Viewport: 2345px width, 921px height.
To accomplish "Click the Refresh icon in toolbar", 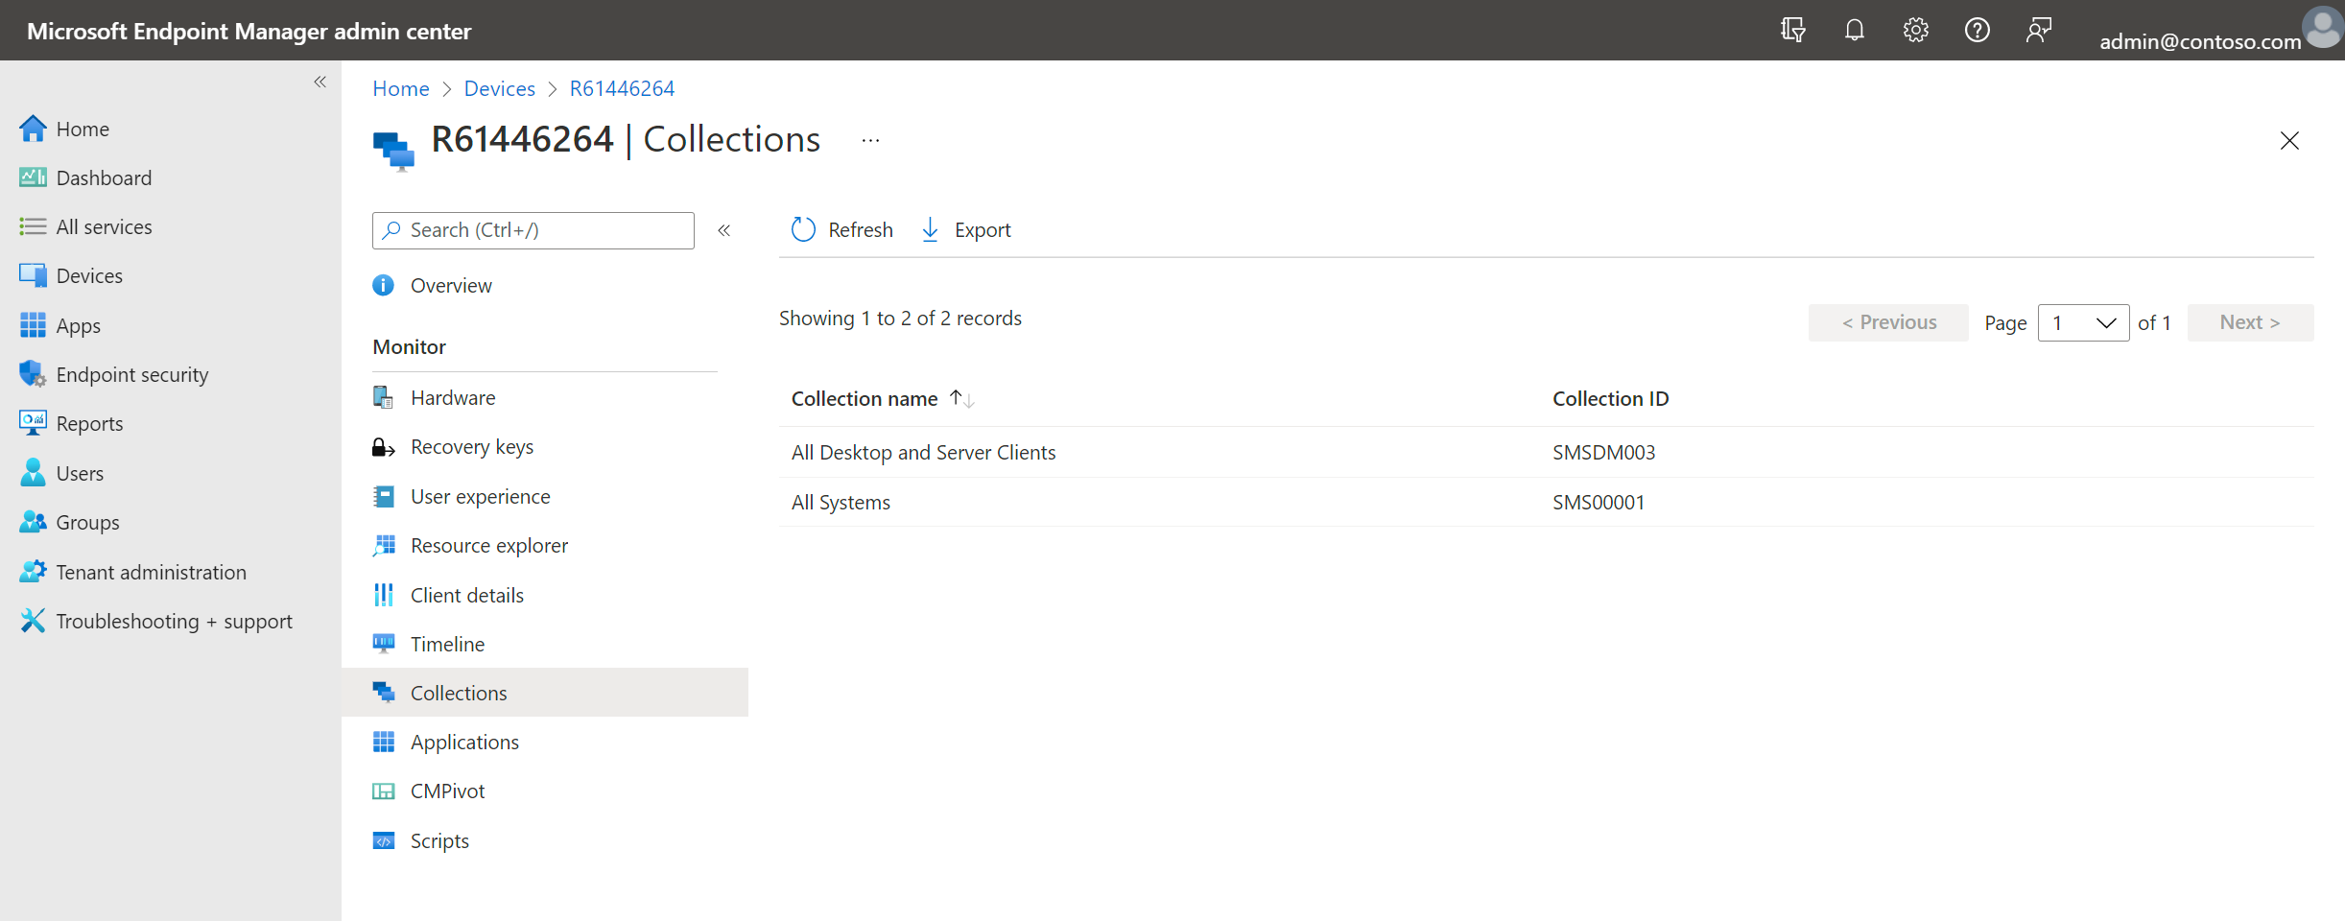I will click(803, 230).
